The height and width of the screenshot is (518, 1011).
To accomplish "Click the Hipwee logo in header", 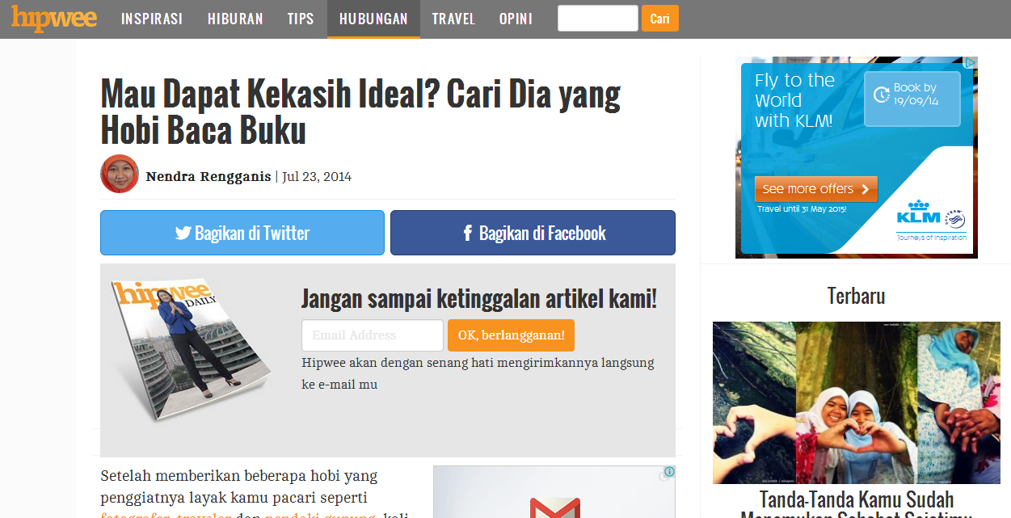I will [54, 18].
